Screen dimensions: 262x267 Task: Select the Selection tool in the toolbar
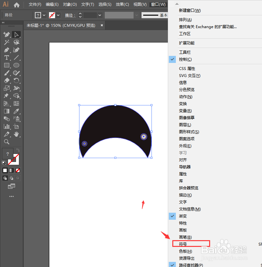click(17, 34)
